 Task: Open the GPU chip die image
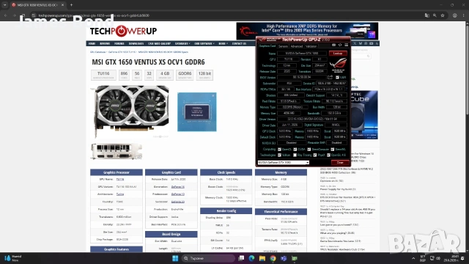pos(197,112)
